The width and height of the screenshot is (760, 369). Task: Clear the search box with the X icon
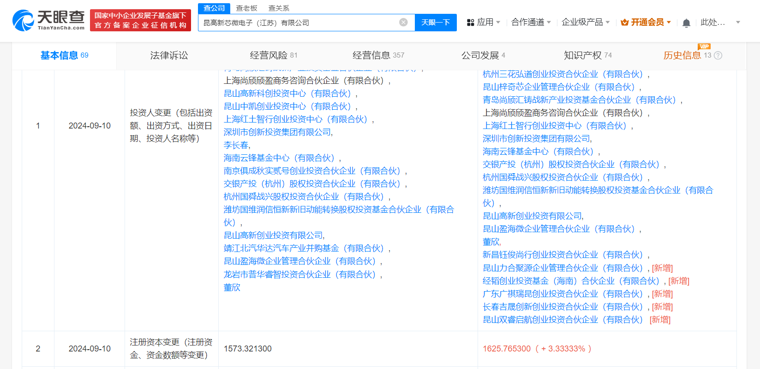point(403,22)
